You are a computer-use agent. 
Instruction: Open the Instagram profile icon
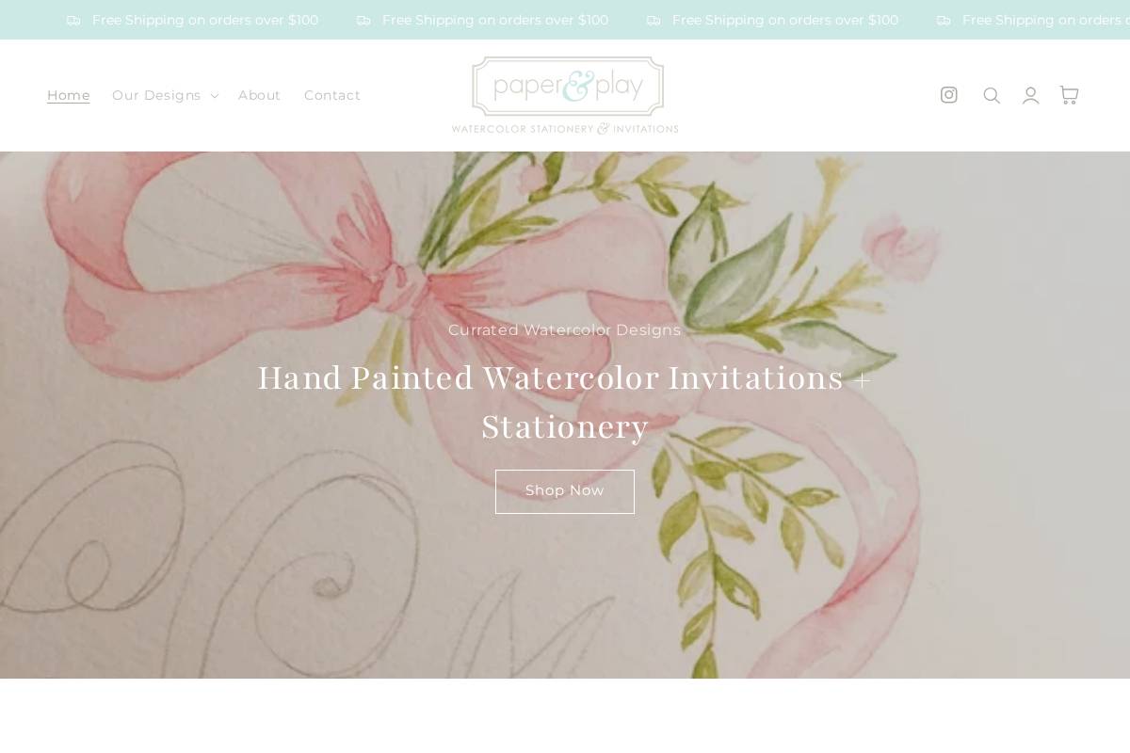pyautogui.click(x=949, y=95)
